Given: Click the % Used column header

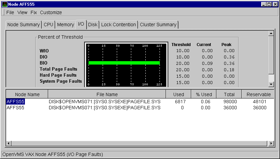Looking at the screenshot, I should [203, 94].
